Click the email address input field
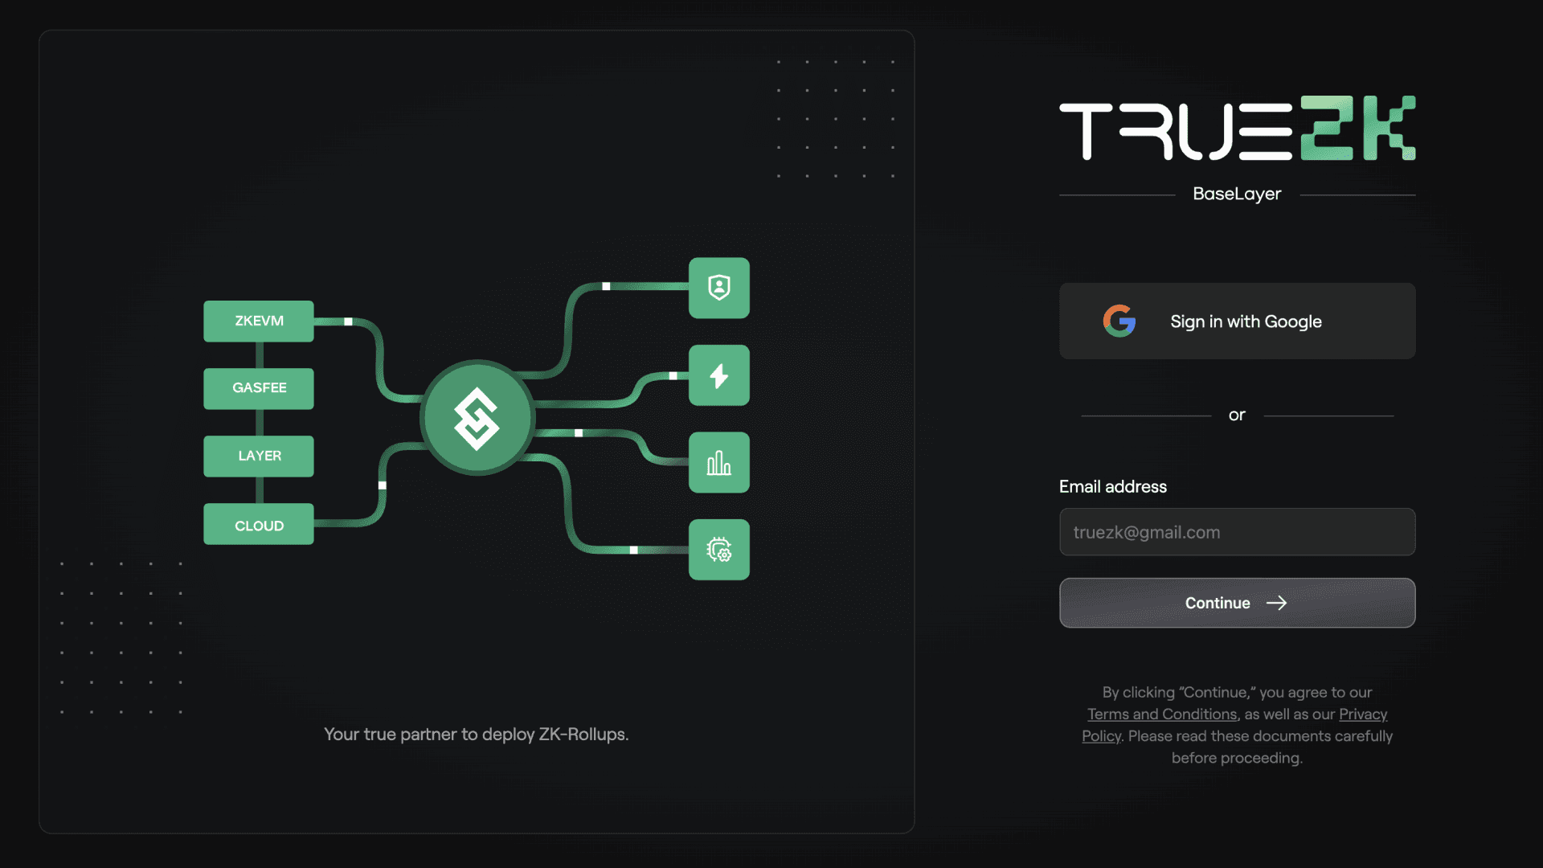The image size is (1543, 868). (1237, 531)
